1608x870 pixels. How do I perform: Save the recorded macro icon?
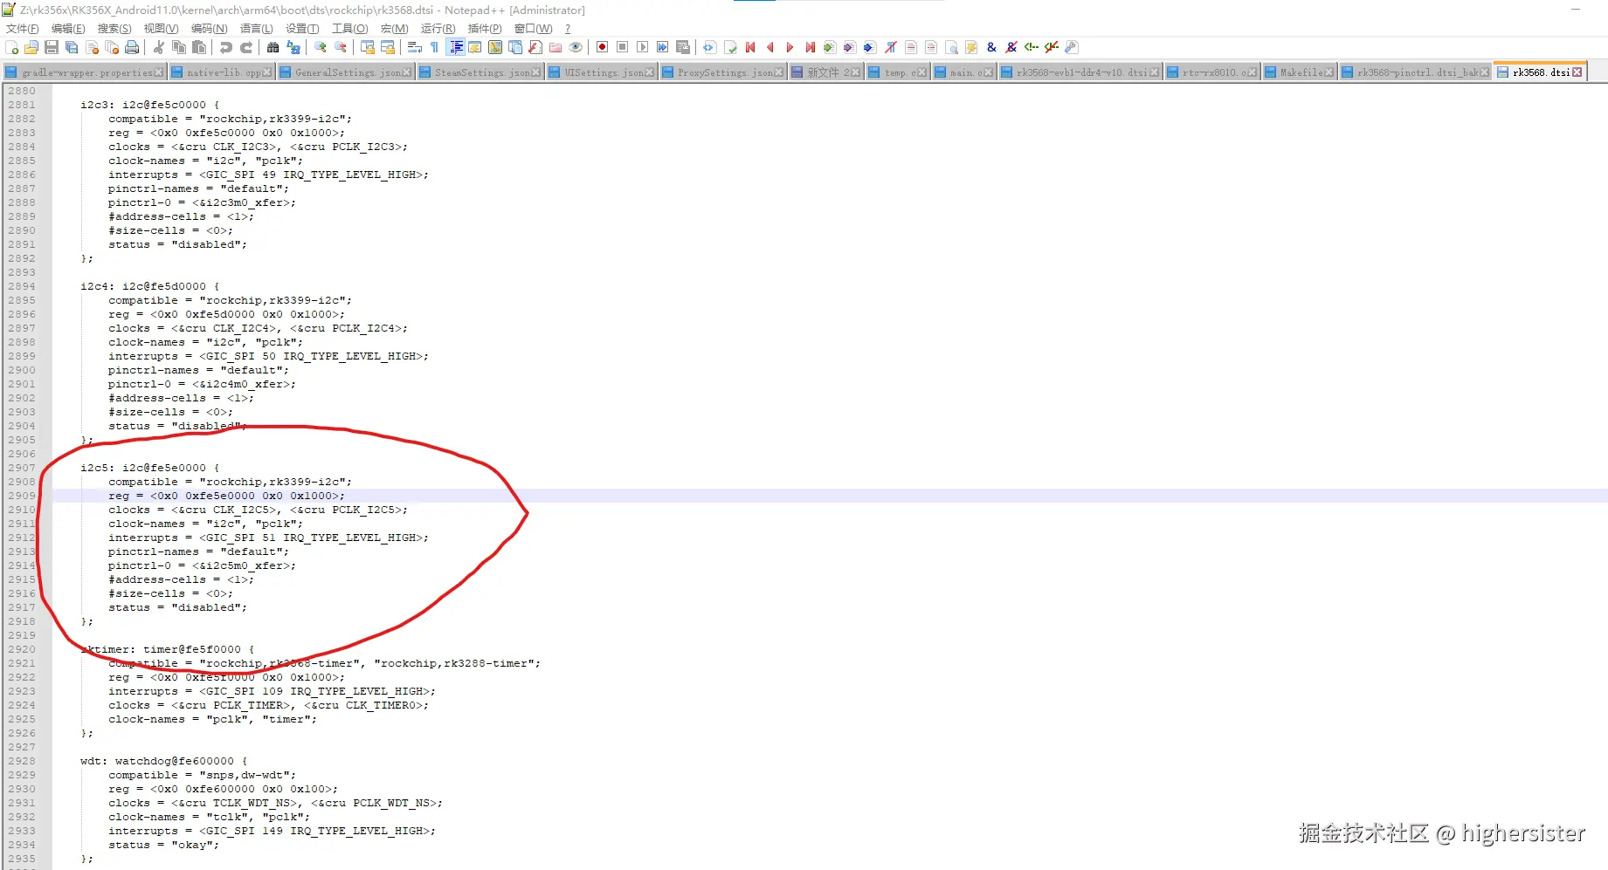click(x=683, y=47)
